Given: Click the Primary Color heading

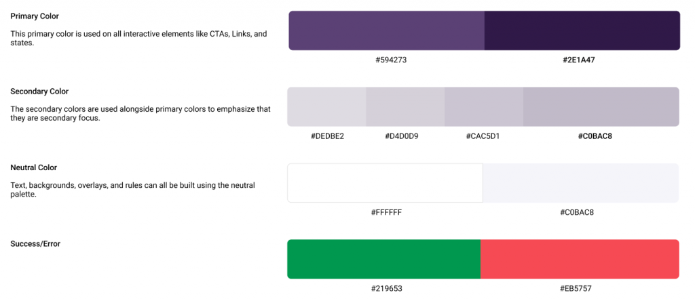Looking at the screenshot, I should [x=39, y=16].
